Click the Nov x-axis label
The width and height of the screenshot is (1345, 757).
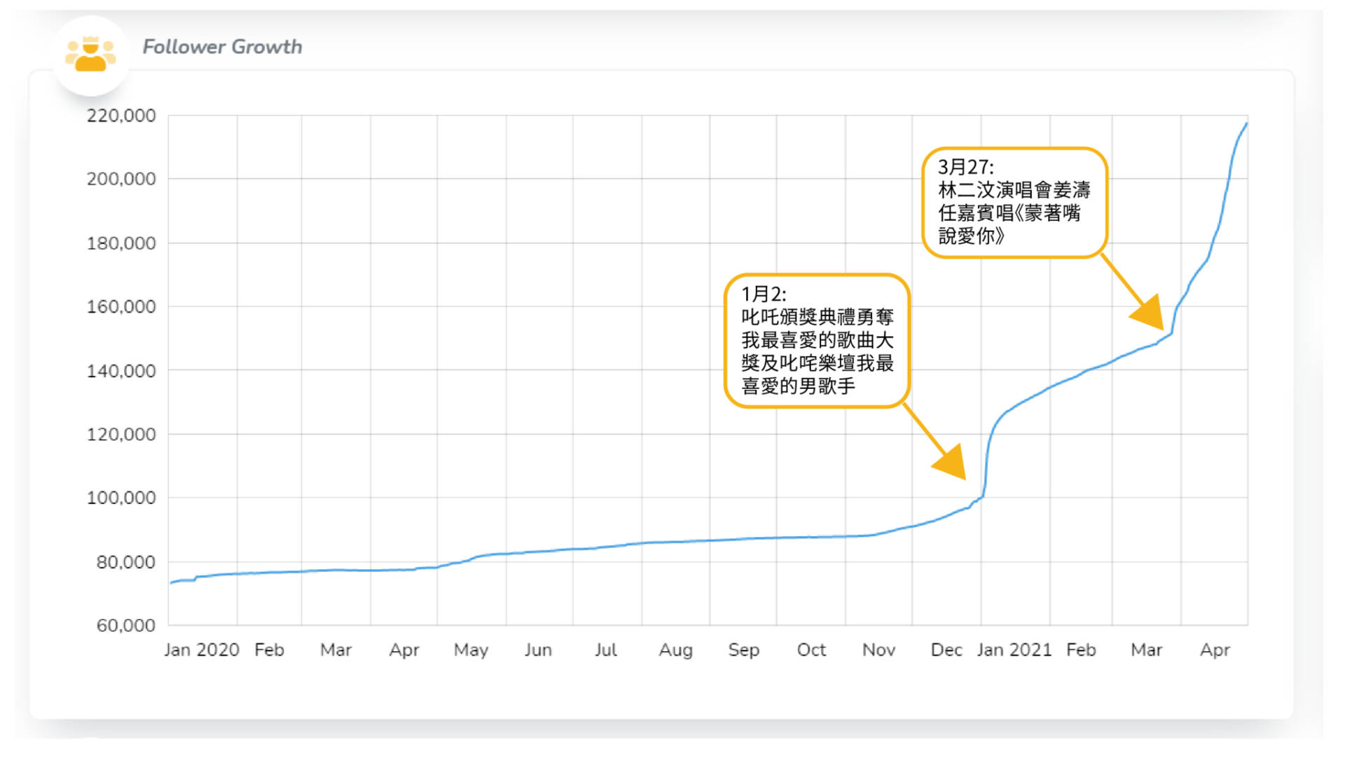point(878,650)
